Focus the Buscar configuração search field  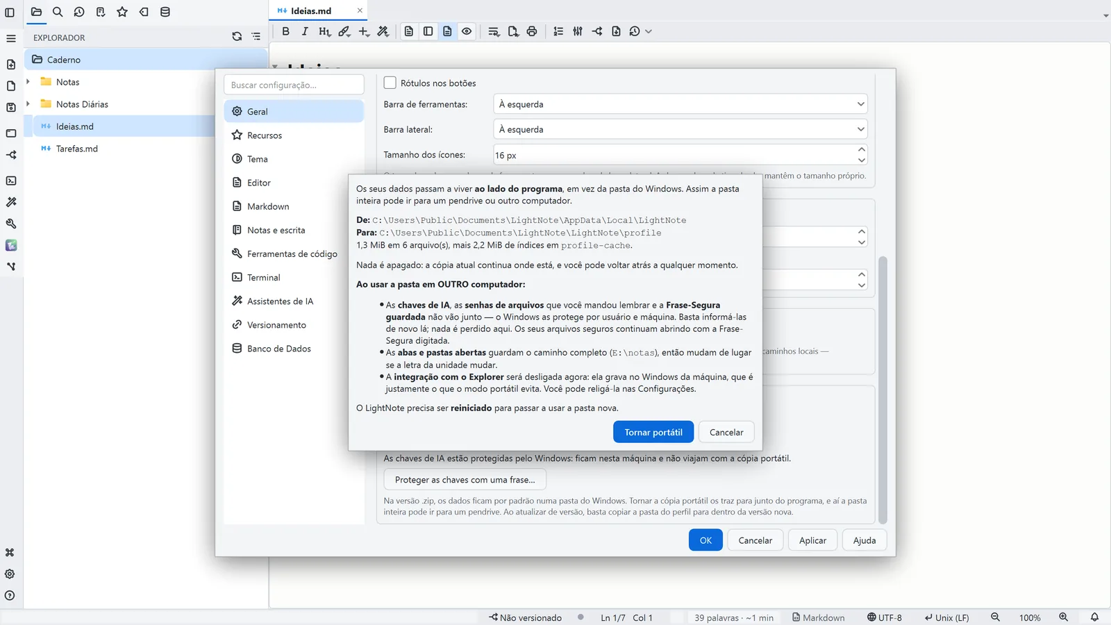(x=294, y=85)
